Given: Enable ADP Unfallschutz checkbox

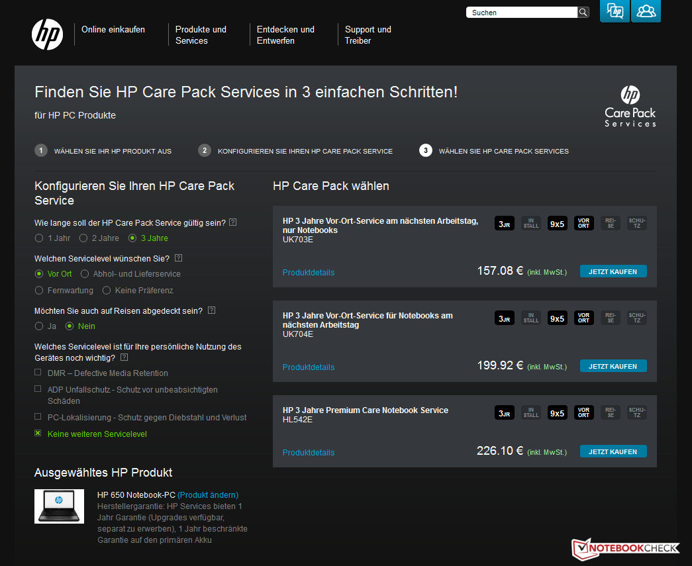Looking at the screenshot, I should click(x=38, y=389).
